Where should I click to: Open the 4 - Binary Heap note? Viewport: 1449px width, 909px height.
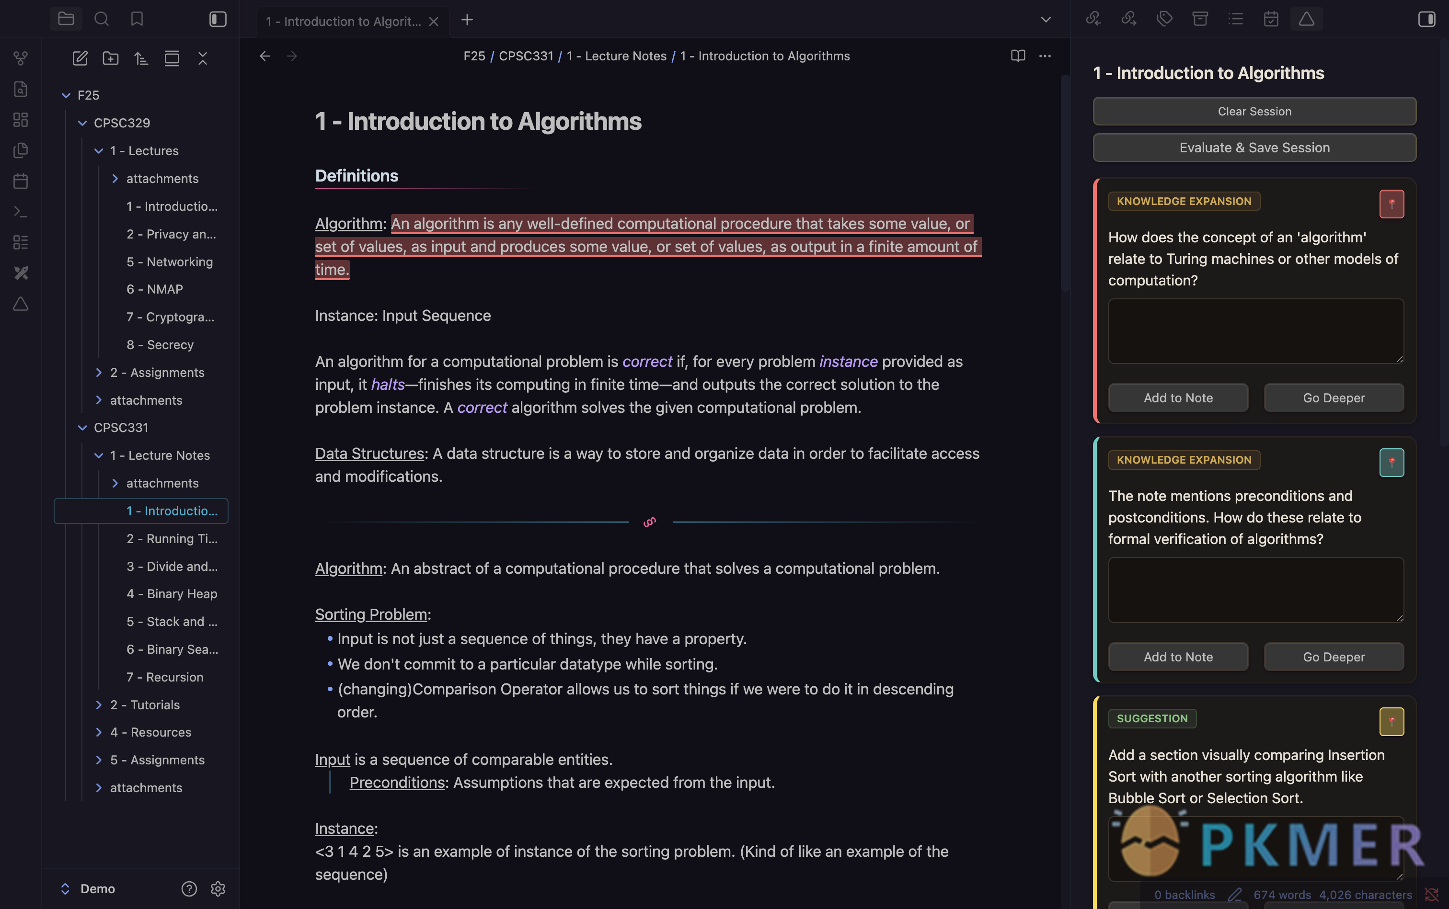(172, 594)
